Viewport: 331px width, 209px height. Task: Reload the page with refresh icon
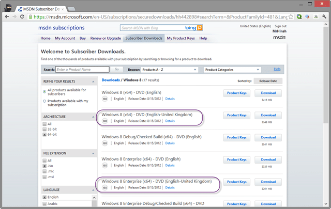click(x=22, y=17)
